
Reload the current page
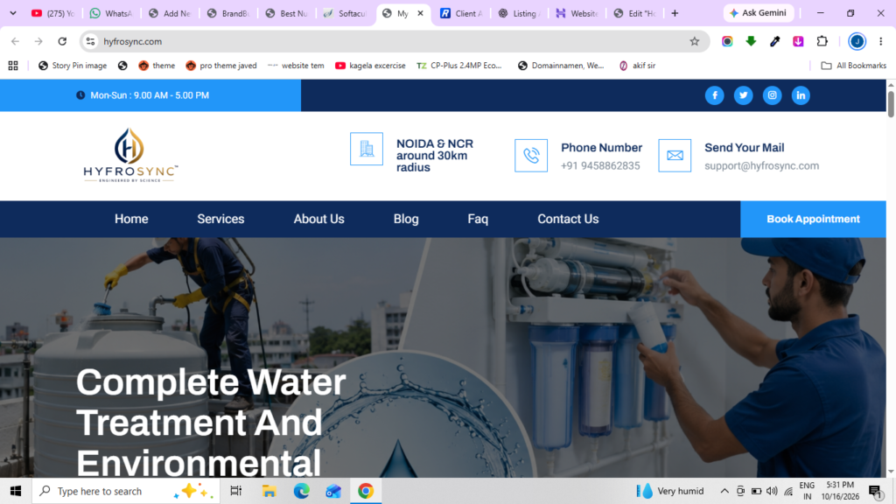point(62,41)
